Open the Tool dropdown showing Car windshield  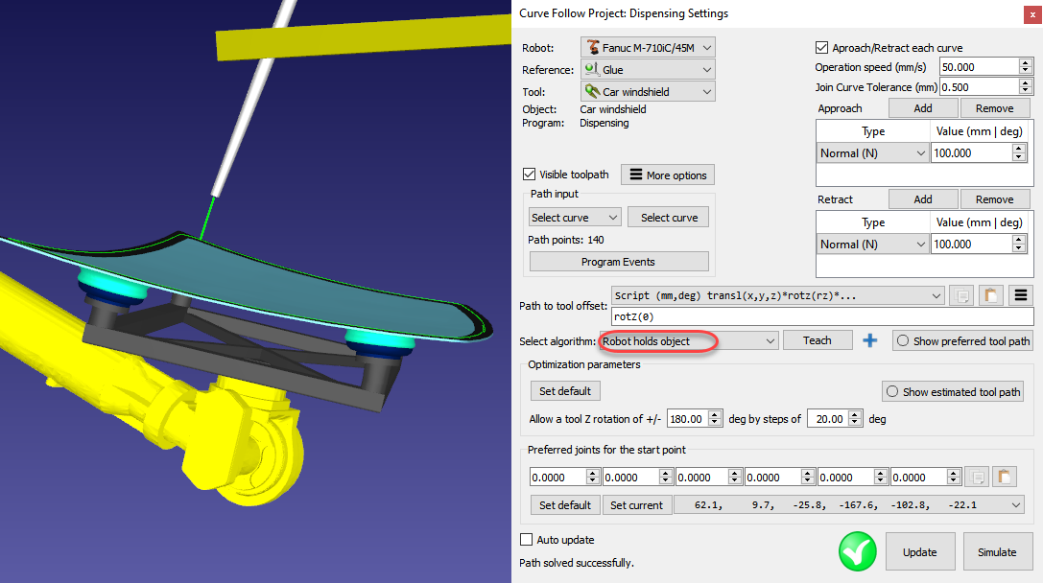pos(647,91)
